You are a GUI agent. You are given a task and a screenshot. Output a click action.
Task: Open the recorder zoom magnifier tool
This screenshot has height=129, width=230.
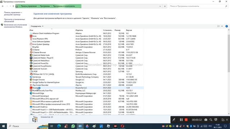(211, 120)
